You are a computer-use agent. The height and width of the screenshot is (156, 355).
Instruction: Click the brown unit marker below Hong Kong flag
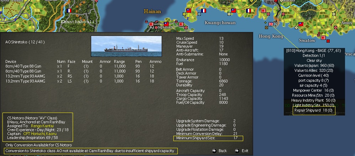click(266, 28)
